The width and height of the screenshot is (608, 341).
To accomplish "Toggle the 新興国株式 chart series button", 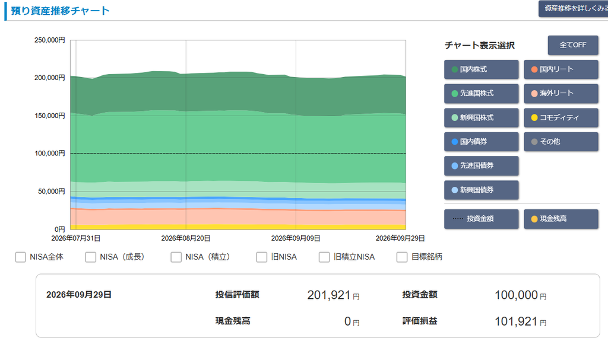I will pyautogui.click(x=481, y=117).
